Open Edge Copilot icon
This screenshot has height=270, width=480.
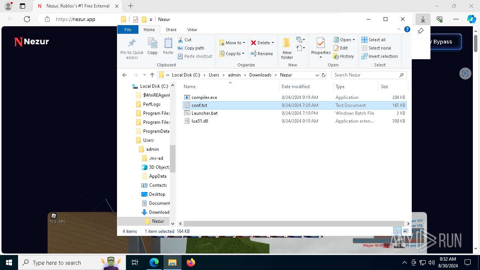click(471, 19)
